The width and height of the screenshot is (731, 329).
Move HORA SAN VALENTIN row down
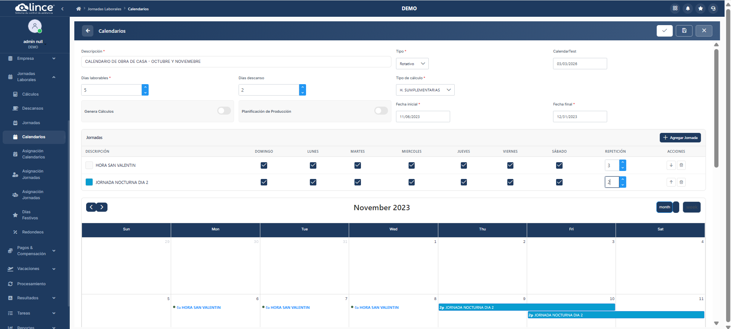(671, 165)
